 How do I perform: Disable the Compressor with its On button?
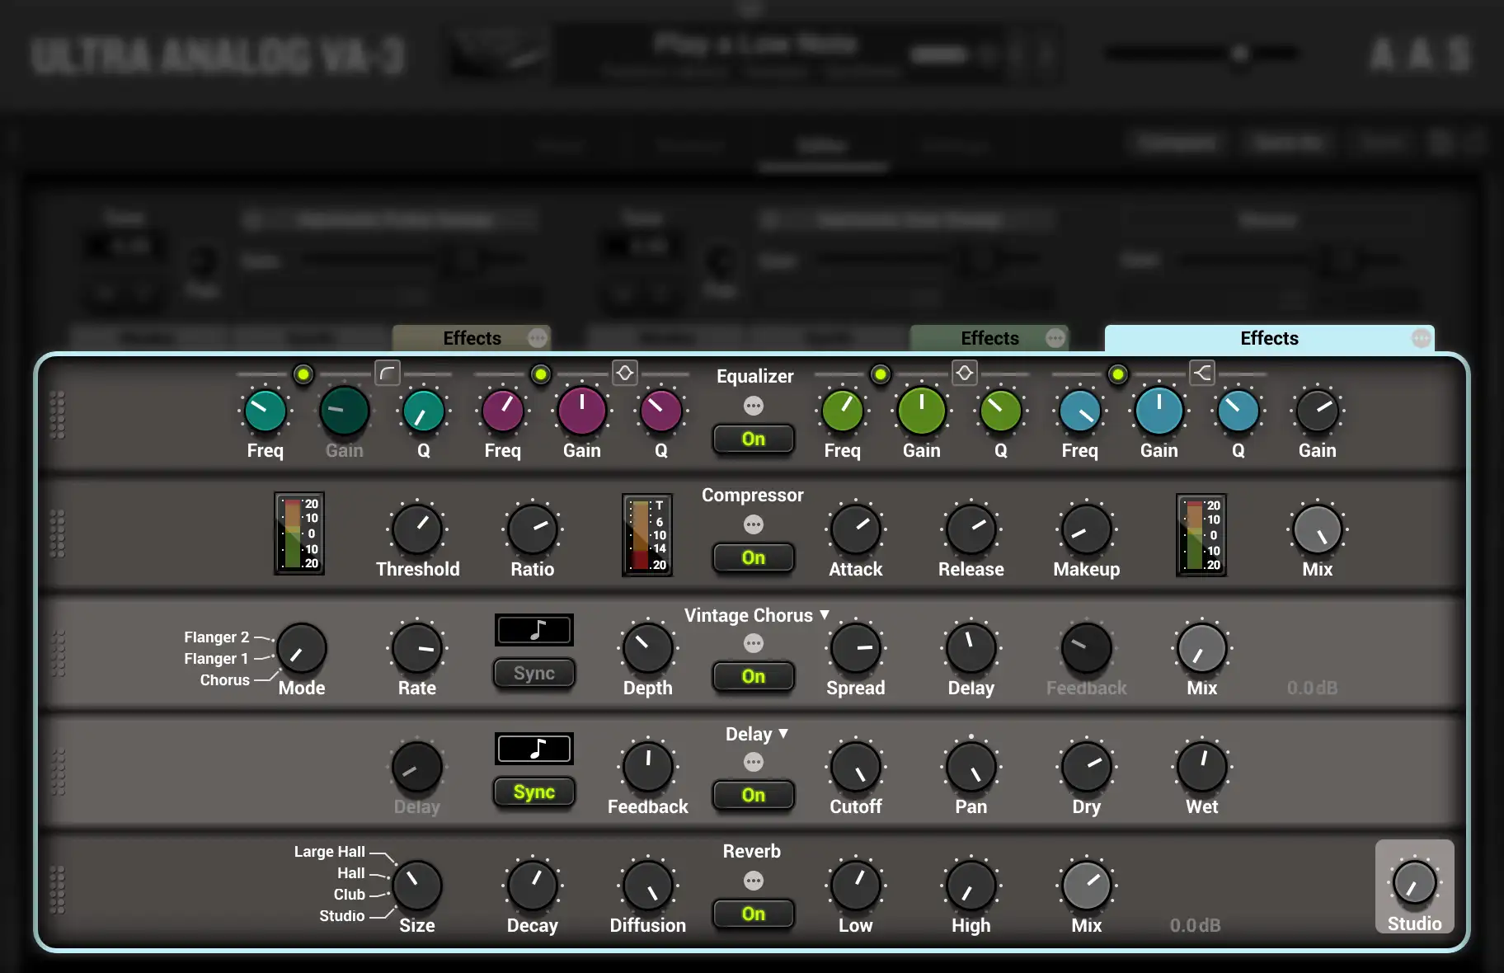754,558
